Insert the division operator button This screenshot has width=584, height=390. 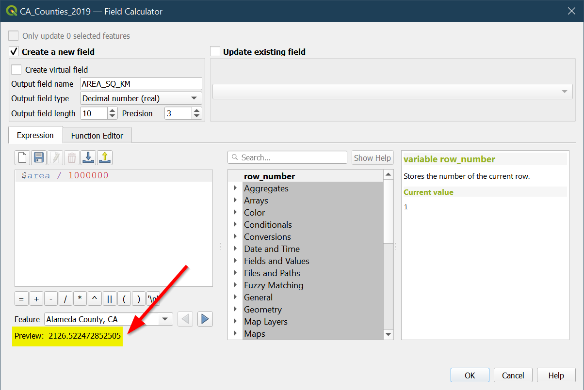[x=65, y=299]
